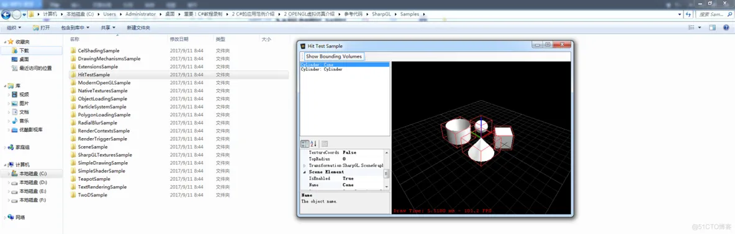Click 新建文件夹 button
735x234 pixels.
(138, 28)
